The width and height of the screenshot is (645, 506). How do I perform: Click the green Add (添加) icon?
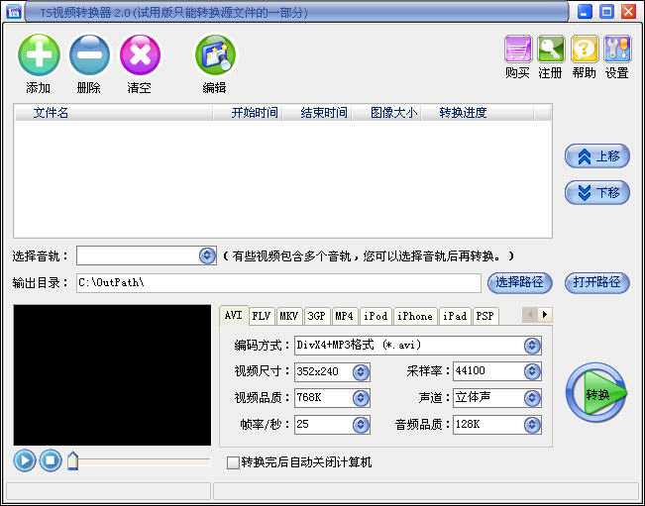pos(39,55)
